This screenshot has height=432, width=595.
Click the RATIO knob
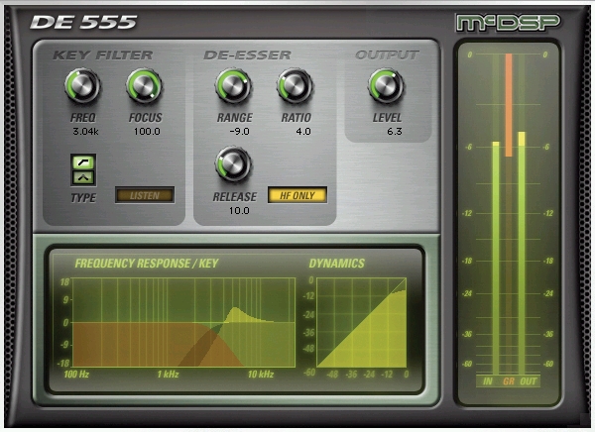pos(295,86)
